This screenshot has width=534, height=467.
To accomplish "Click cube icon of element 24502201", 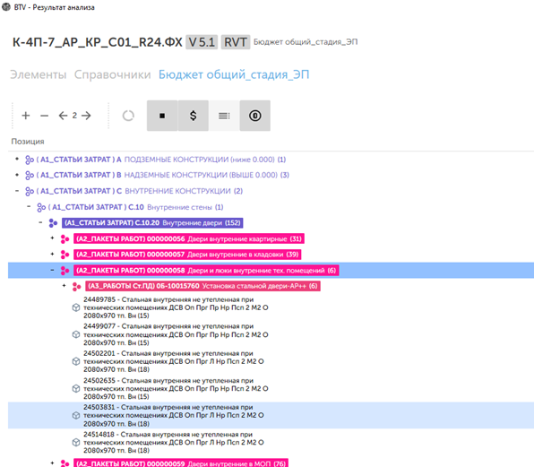I will click(76, 361).
